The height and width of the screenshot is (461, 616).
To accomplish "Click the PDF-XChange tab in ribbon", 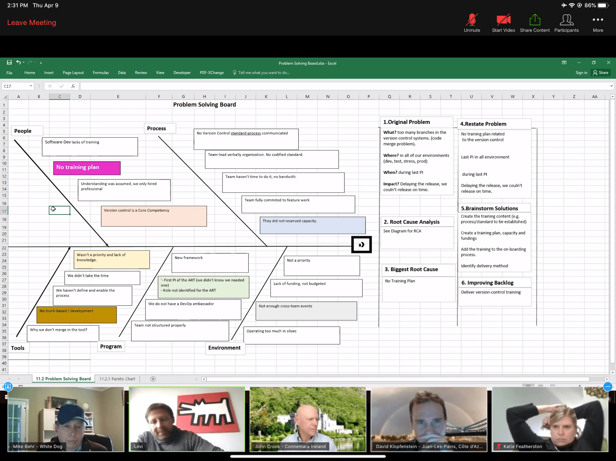I will (x=211, y=73).
